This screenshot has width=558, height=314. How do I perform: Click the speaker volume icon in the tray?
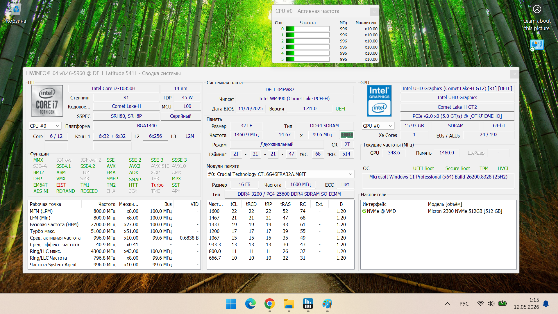coord(491,304)
